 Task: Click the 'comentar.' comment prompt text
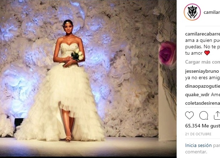pos(196,152)
